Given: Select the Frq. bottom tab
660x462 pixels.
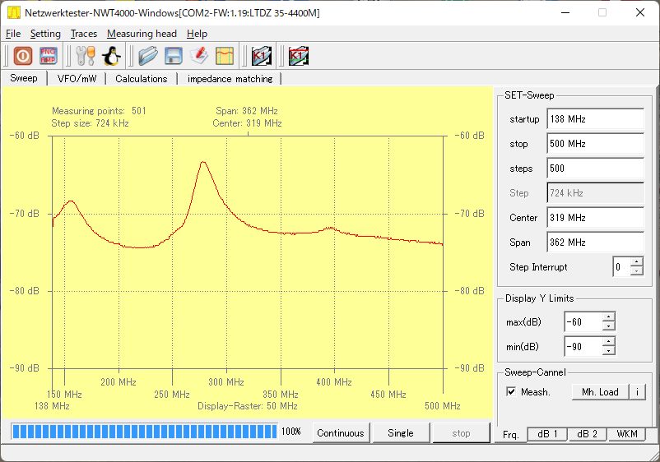Looking at the screenshot, I should pos(510,434).
